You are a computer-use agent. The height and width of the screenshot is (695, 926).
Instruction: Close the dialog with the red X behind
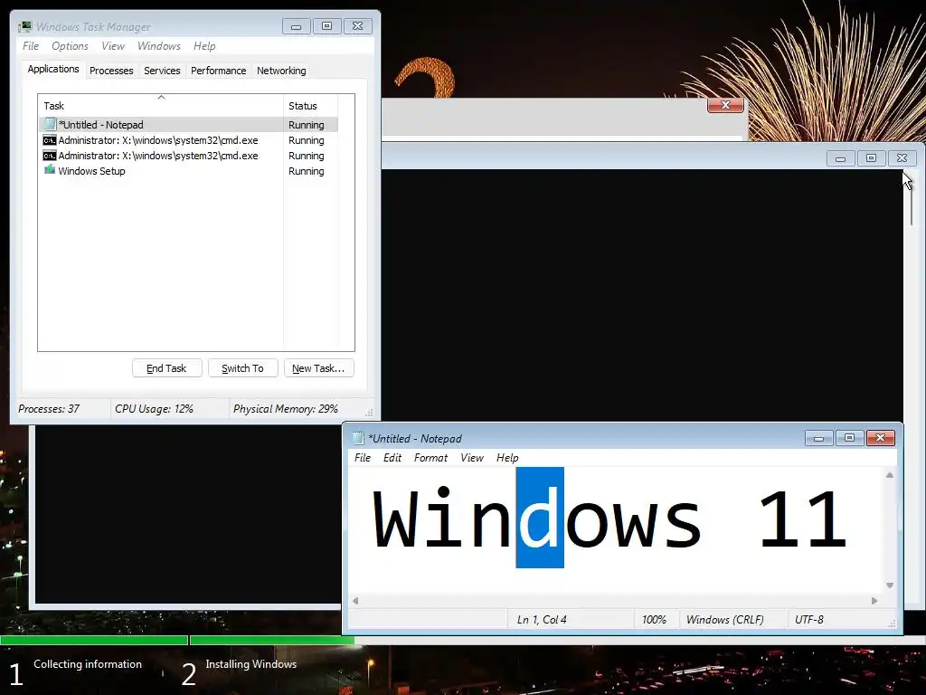pyautogui.click(x=725, y=105)
